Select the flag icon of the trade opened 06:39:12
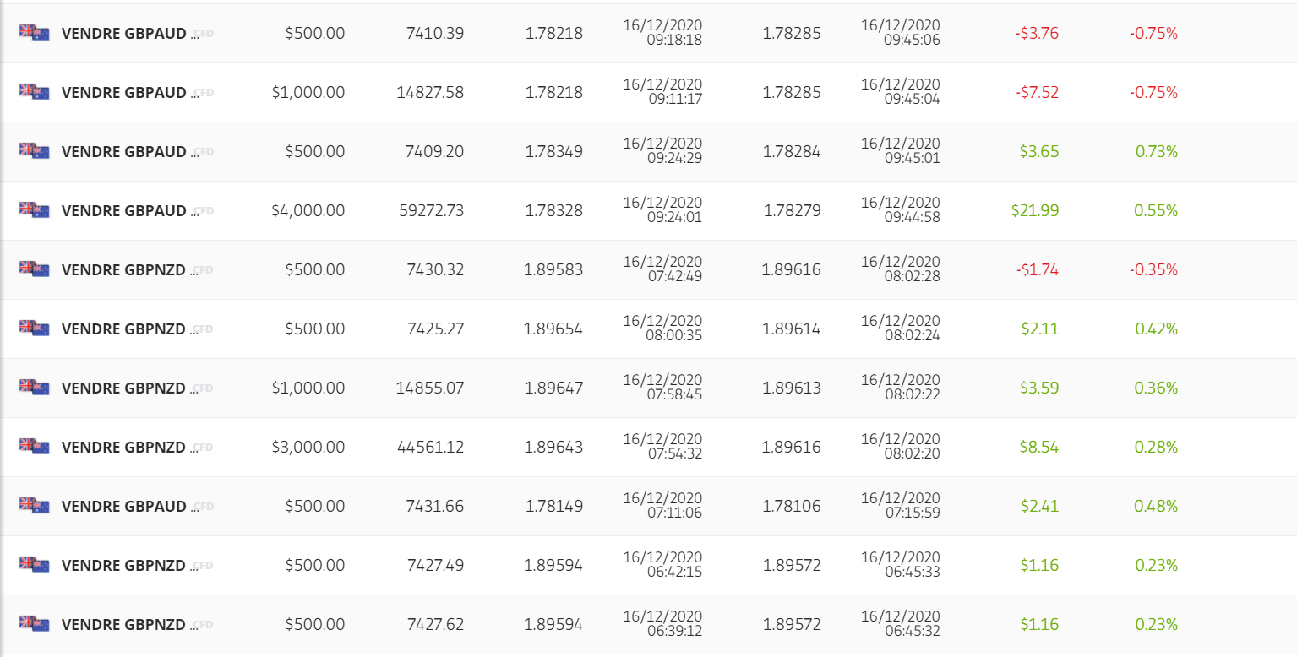 (x=35, y=624)
